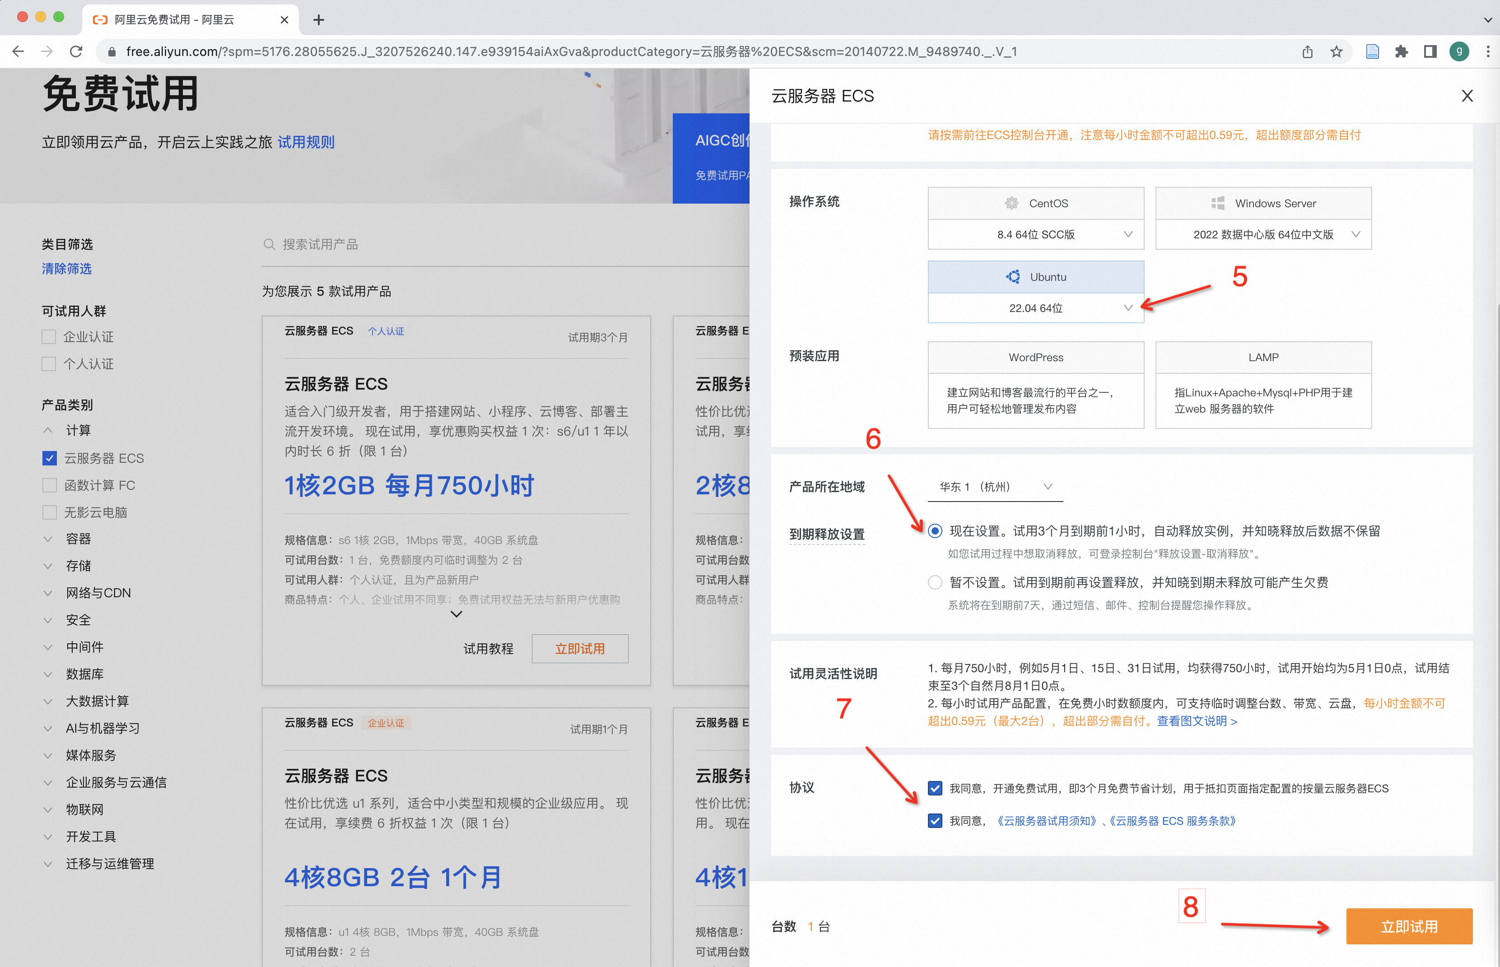Click the search magnifier icon
Image resolution: width=1500 pixels, height=967 pixels.
click(x=270, y=244)
